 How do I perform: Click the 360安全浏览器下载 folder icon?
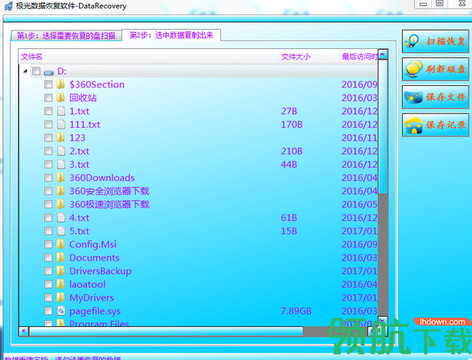[60, 191]
